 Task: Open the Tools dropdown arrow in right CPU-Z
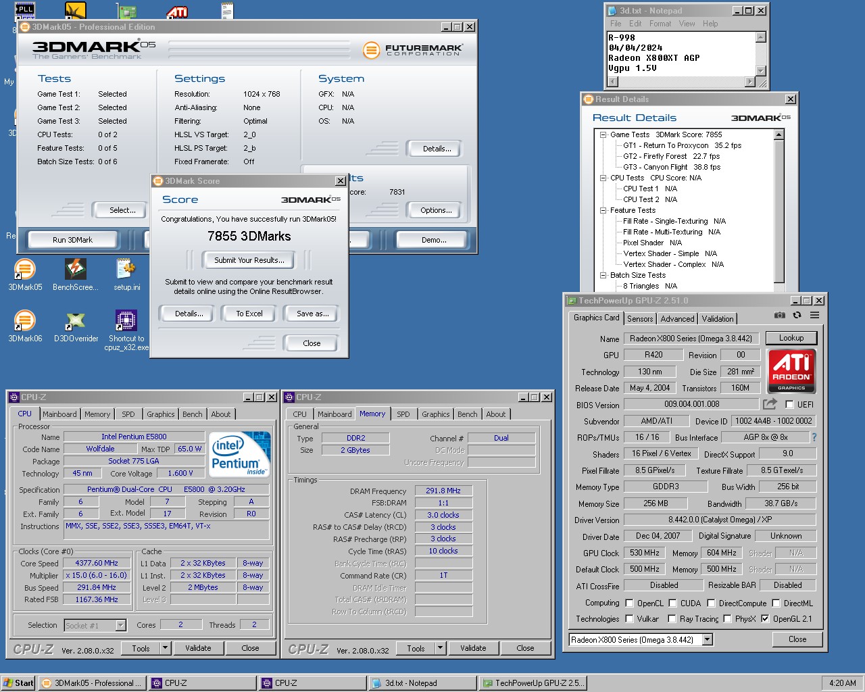point(440,648)
